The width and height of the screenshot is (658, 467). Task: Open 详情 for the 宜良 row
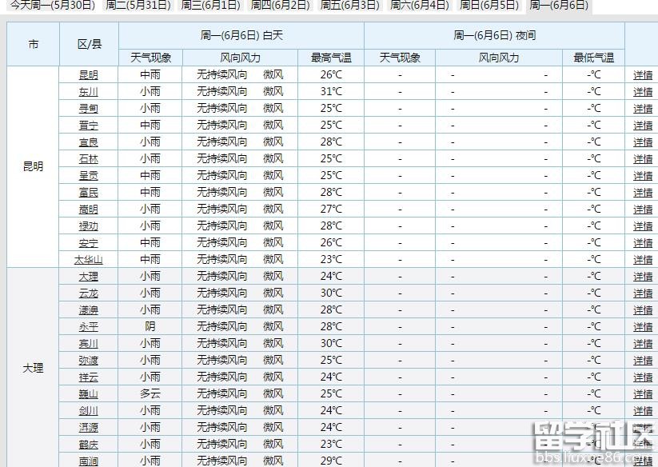point(643,142)
